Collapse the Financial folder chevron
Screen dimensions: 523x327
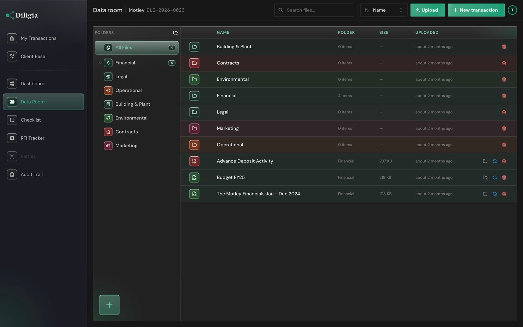tap(100, 63)
